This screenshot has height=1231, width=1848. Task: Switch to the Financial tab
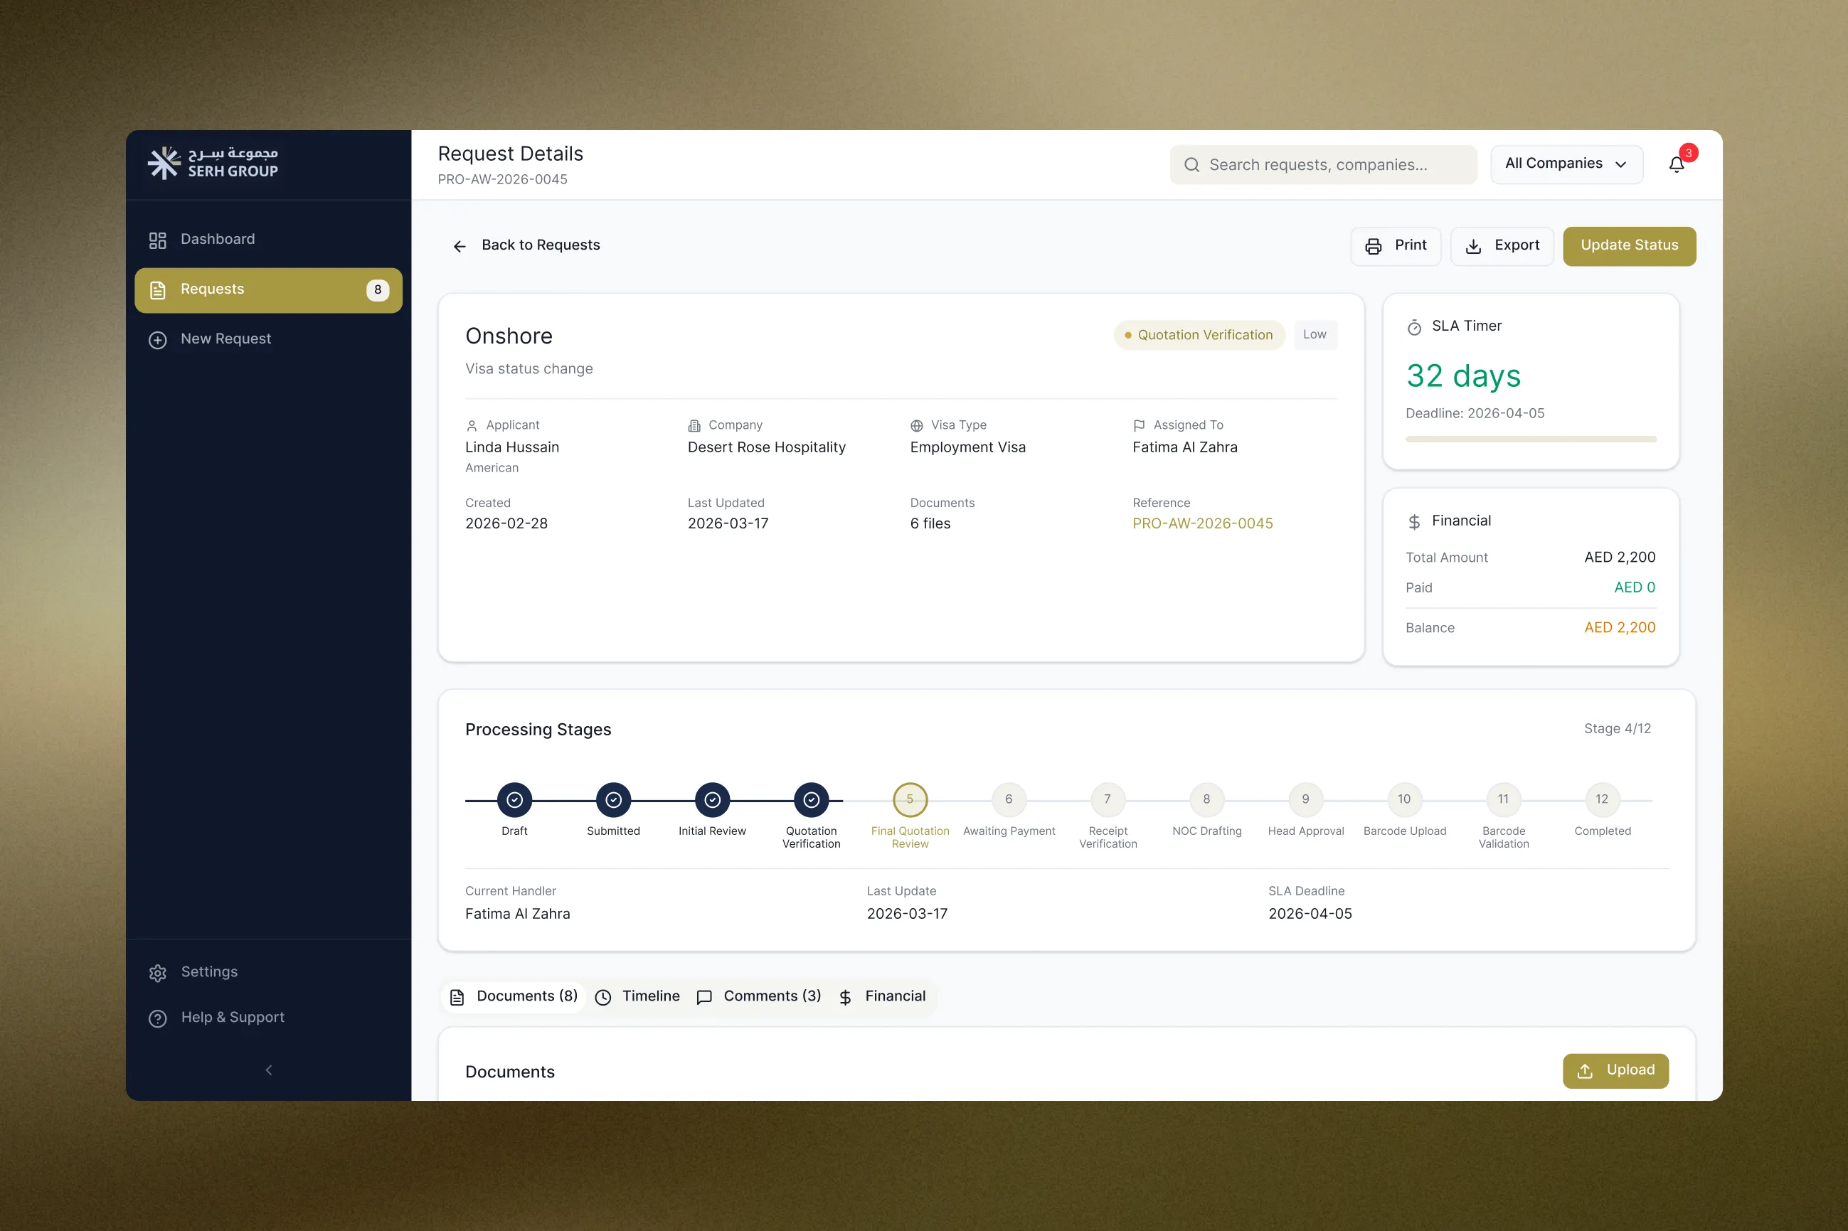883,998
